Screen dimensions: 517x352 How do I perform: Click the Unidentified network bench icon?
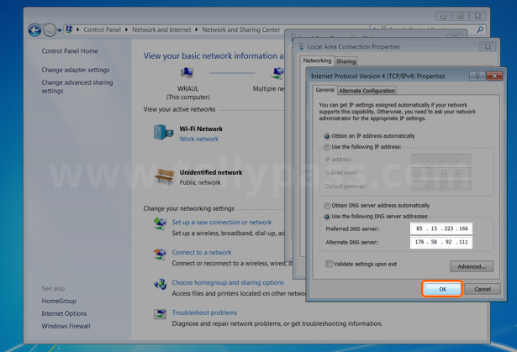point(164,176)
